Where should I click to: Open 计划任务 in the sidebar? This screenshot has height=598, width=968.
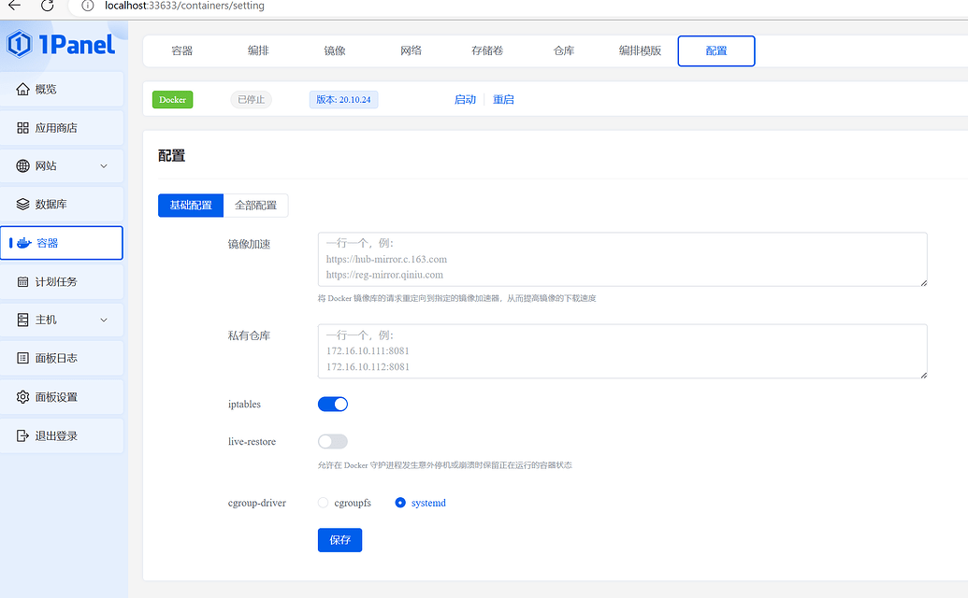62,282
